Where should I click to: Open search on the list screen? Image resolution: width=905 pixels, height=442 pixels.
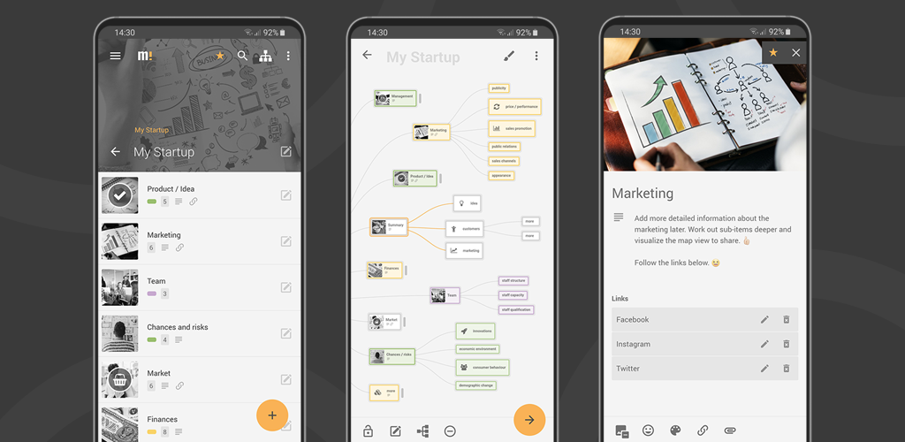(242, 56)
